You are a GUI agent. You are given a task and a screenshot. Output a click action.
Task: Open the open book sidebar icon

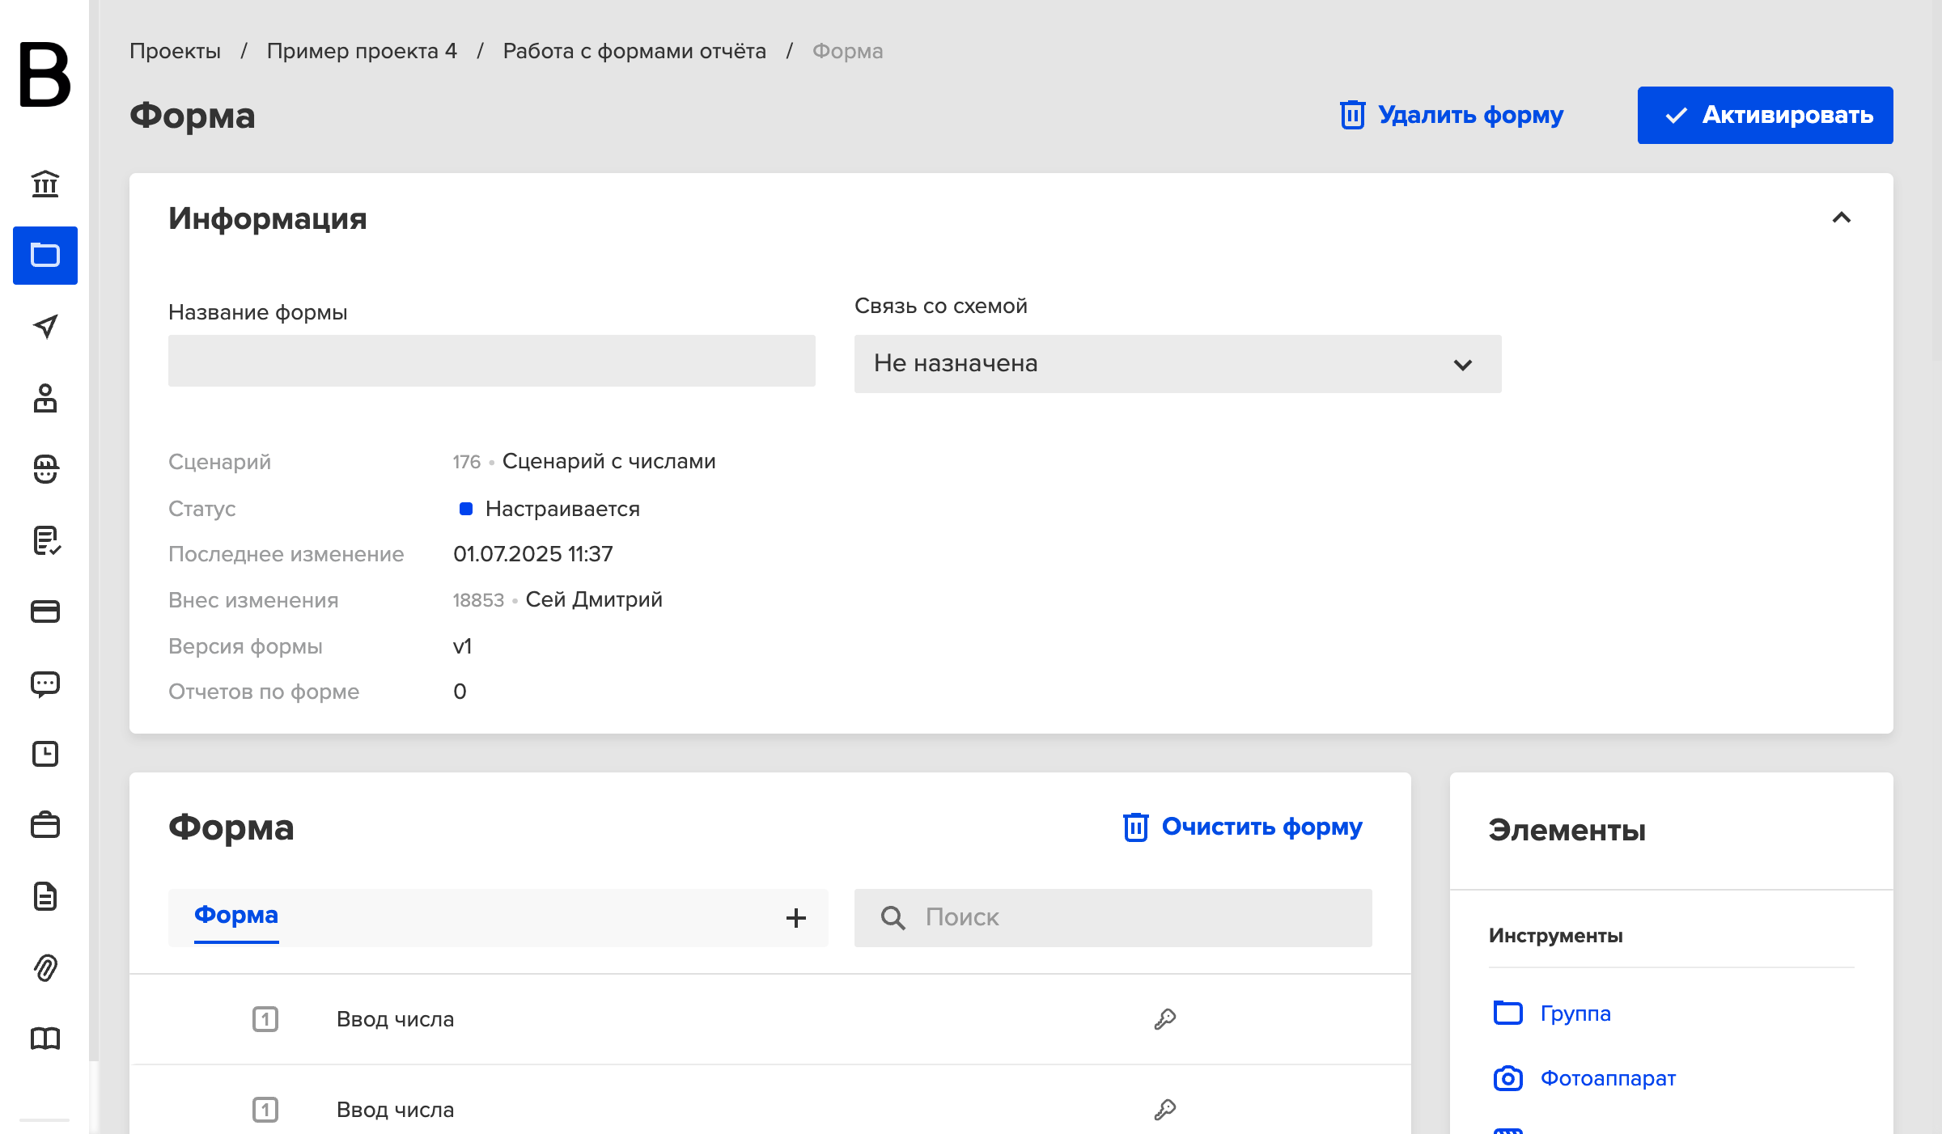coord(45,1039)
